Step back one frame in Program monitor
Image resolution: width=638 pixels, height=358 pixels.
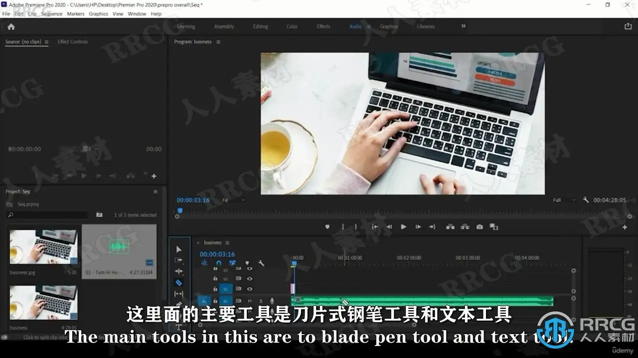[x=389, y=227]
